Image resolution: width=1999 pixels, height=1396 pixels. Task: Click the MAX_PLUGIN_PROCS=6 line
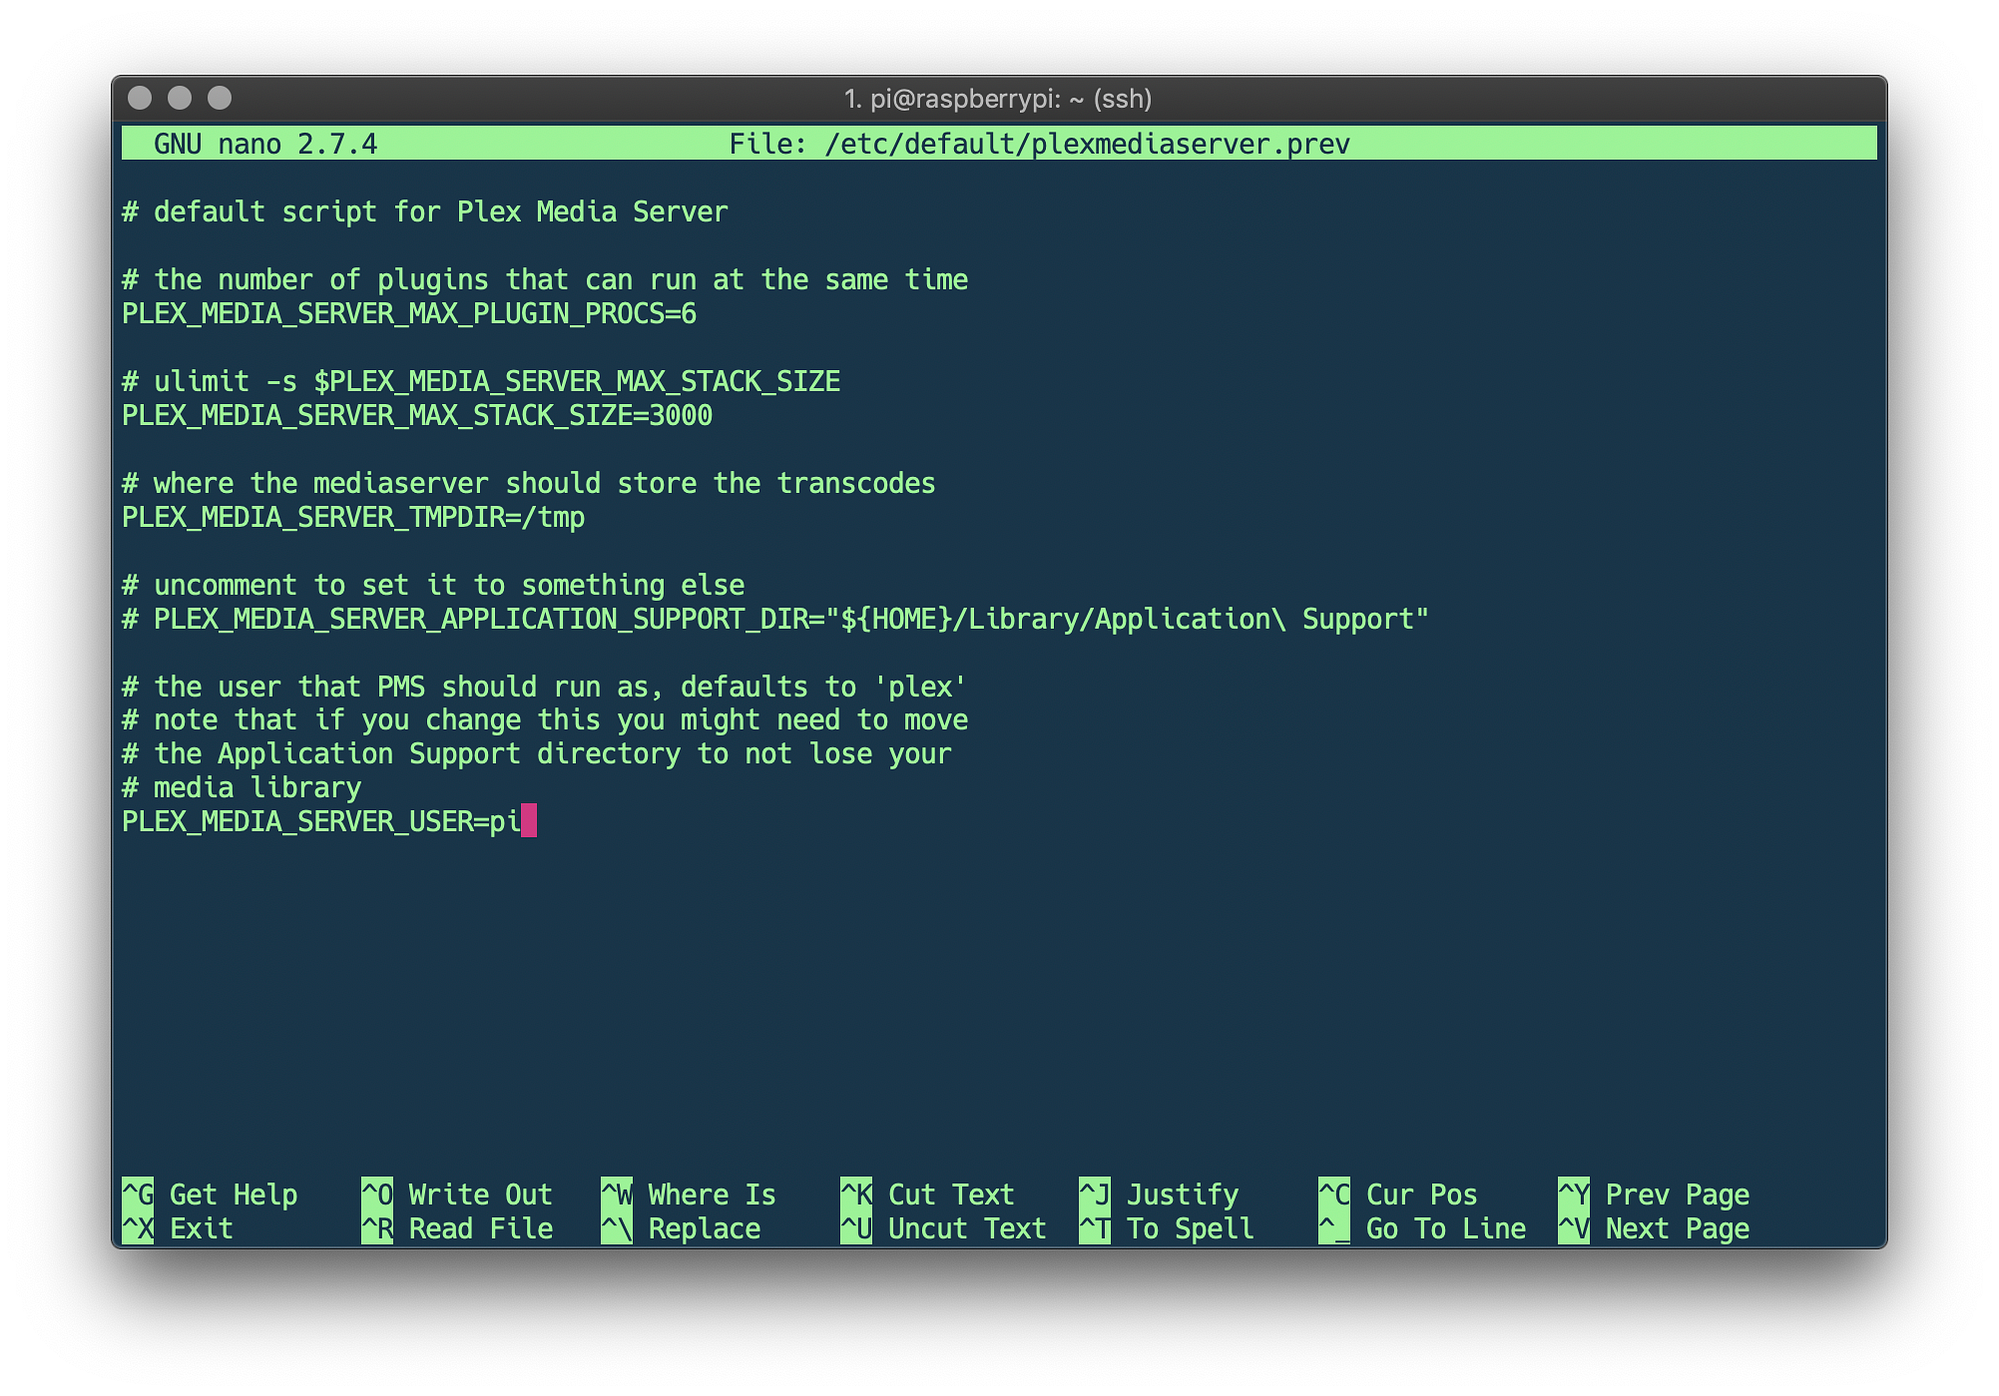click(x=409, y=314)
